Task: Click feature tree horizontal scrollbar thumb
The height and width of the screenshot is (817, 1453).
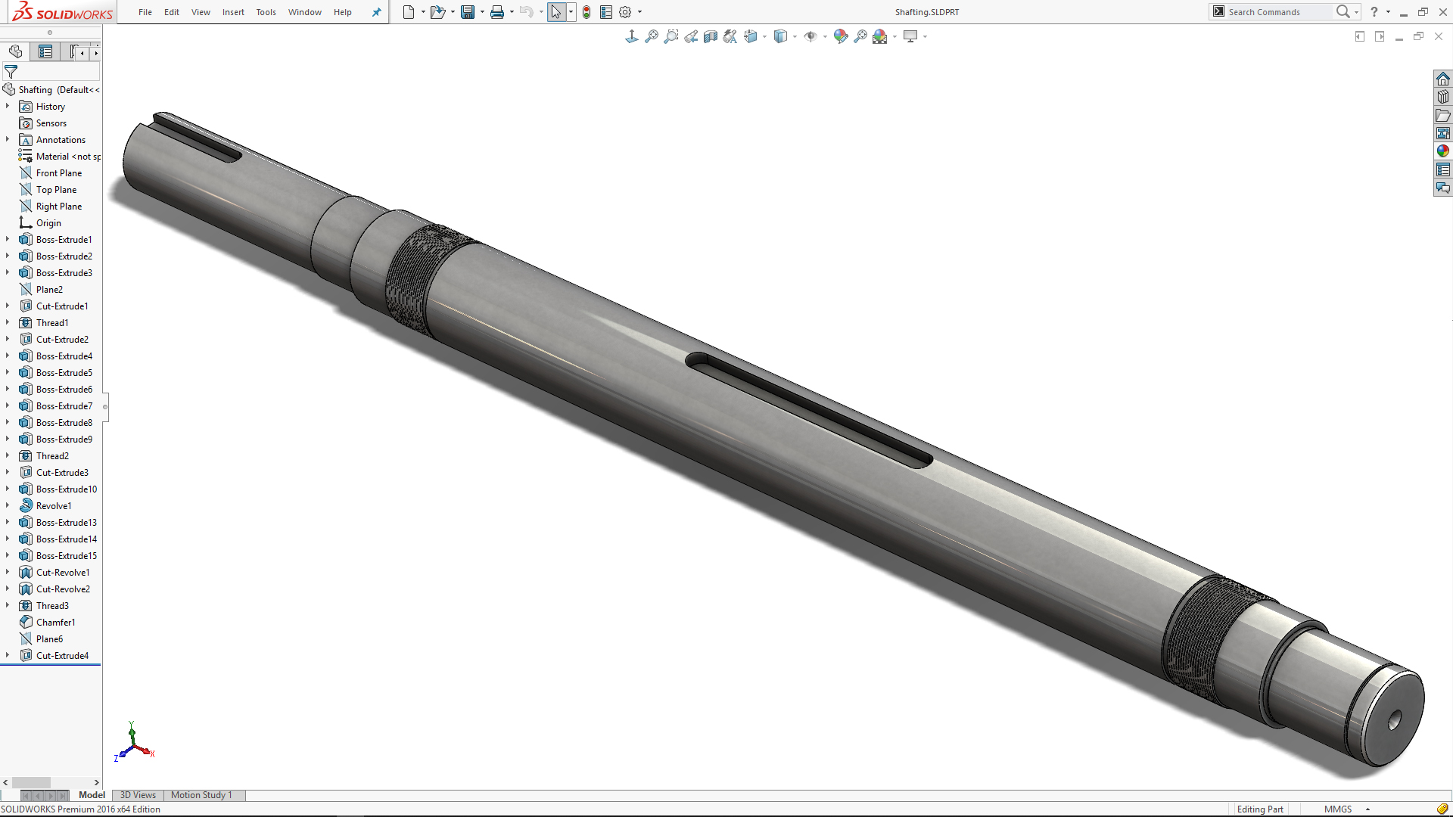Action: (x=31, y=782)
